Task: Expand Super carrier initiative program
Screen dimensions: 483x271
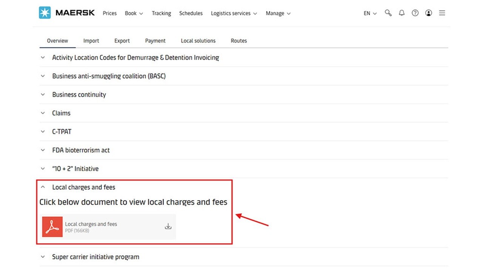Action: [x=95, y=257]
